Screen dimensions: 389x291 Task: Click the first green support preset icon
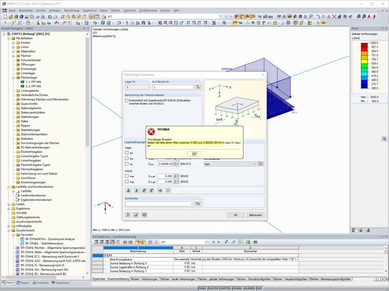tap(128, 190)
